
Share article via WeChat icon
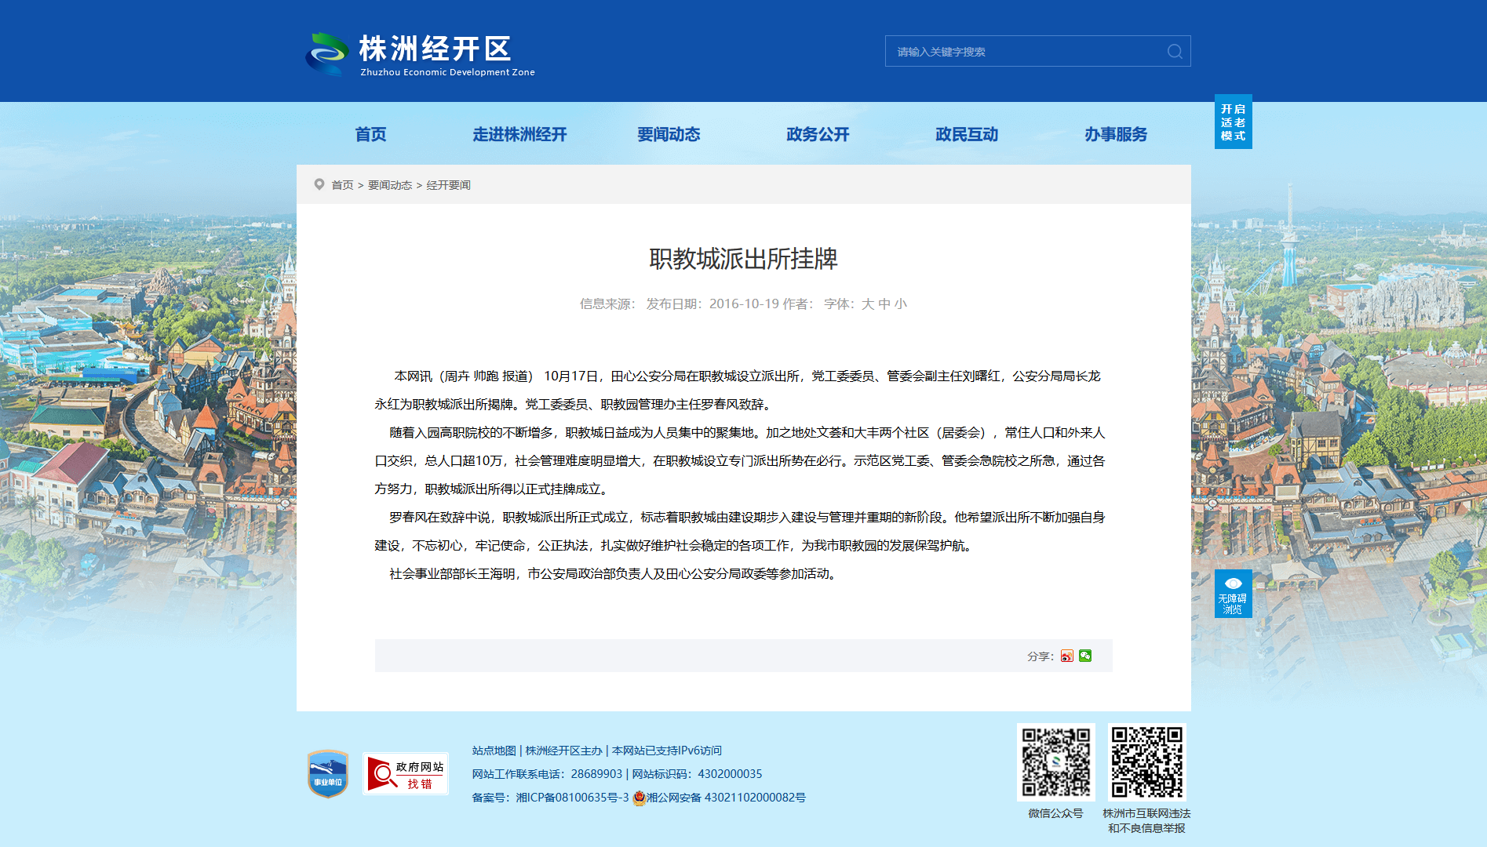pyautogui.click(x=1085, y=656)
